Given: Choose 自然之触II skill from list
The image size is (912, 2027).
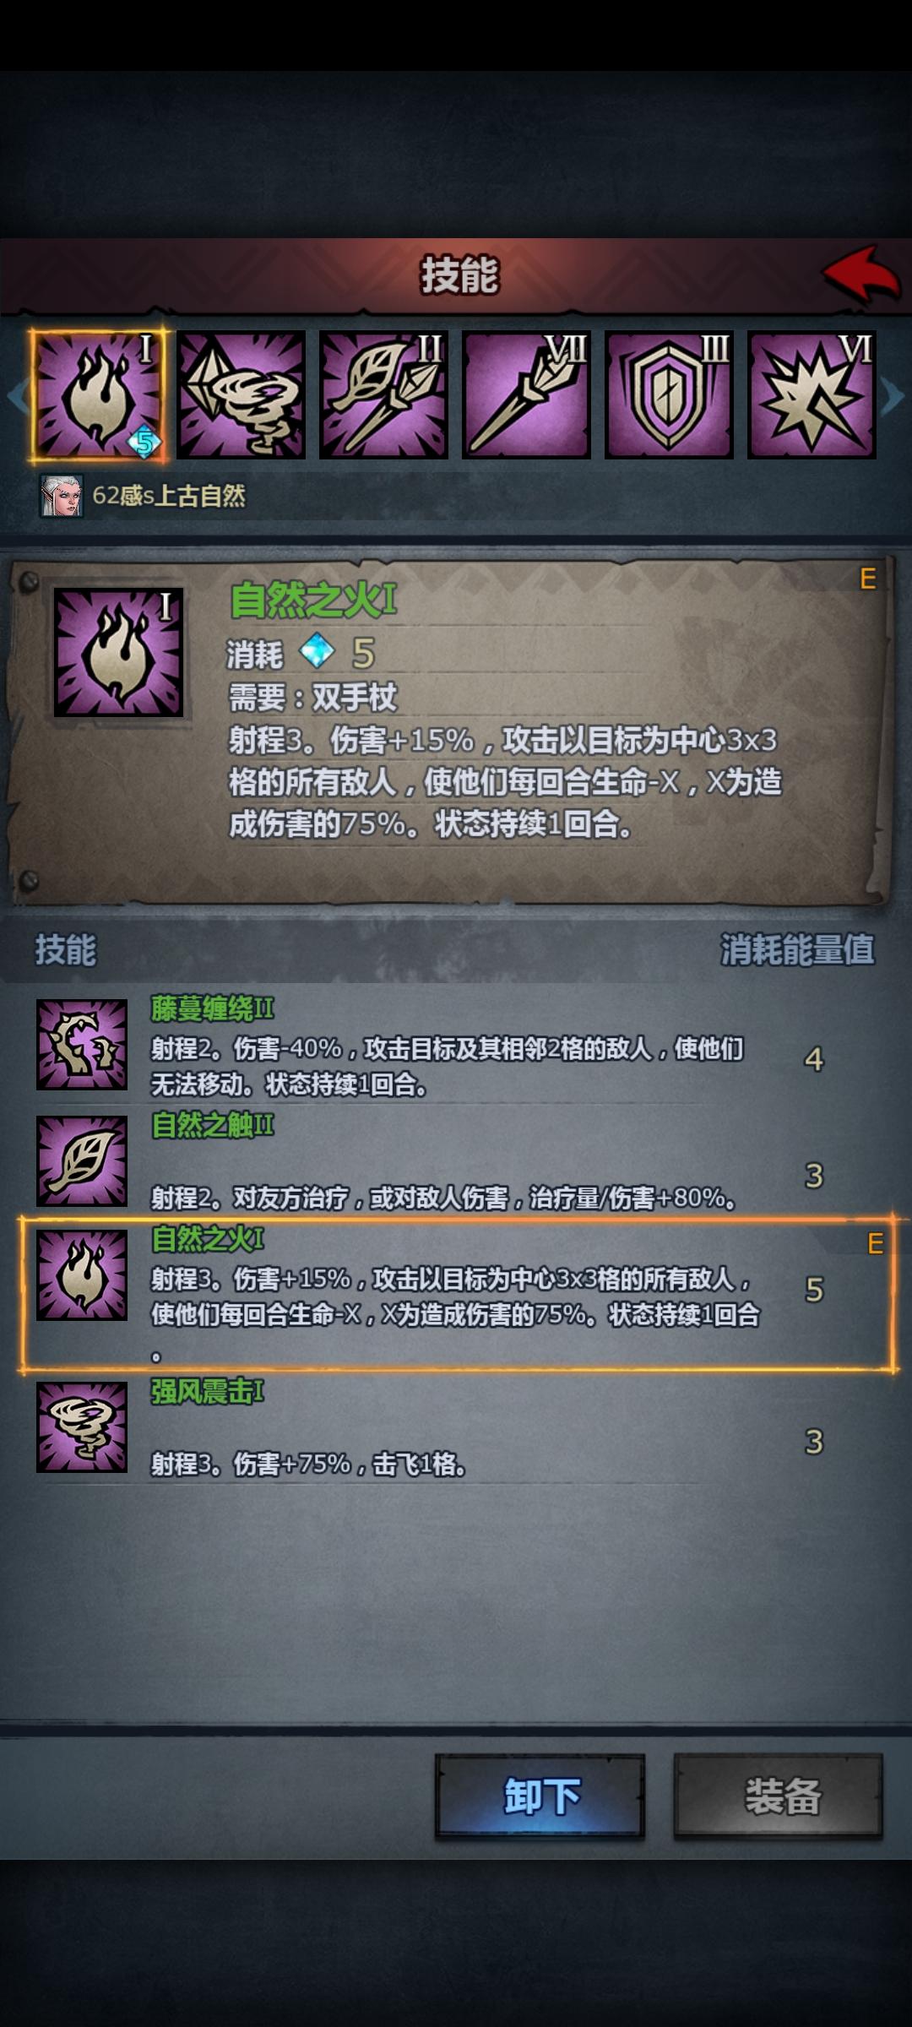Looking at the screenshot, I should pyautogui.click(x=456, y=1161).
